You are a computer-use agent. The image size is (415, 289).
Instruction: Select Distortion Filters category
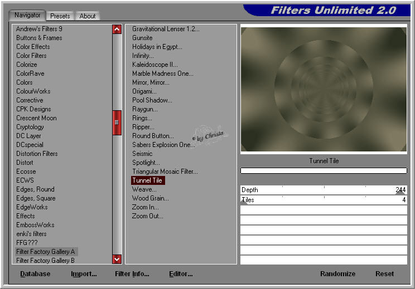37,154
